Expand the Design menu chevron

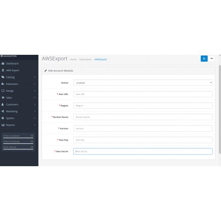(x=35, y=91)
